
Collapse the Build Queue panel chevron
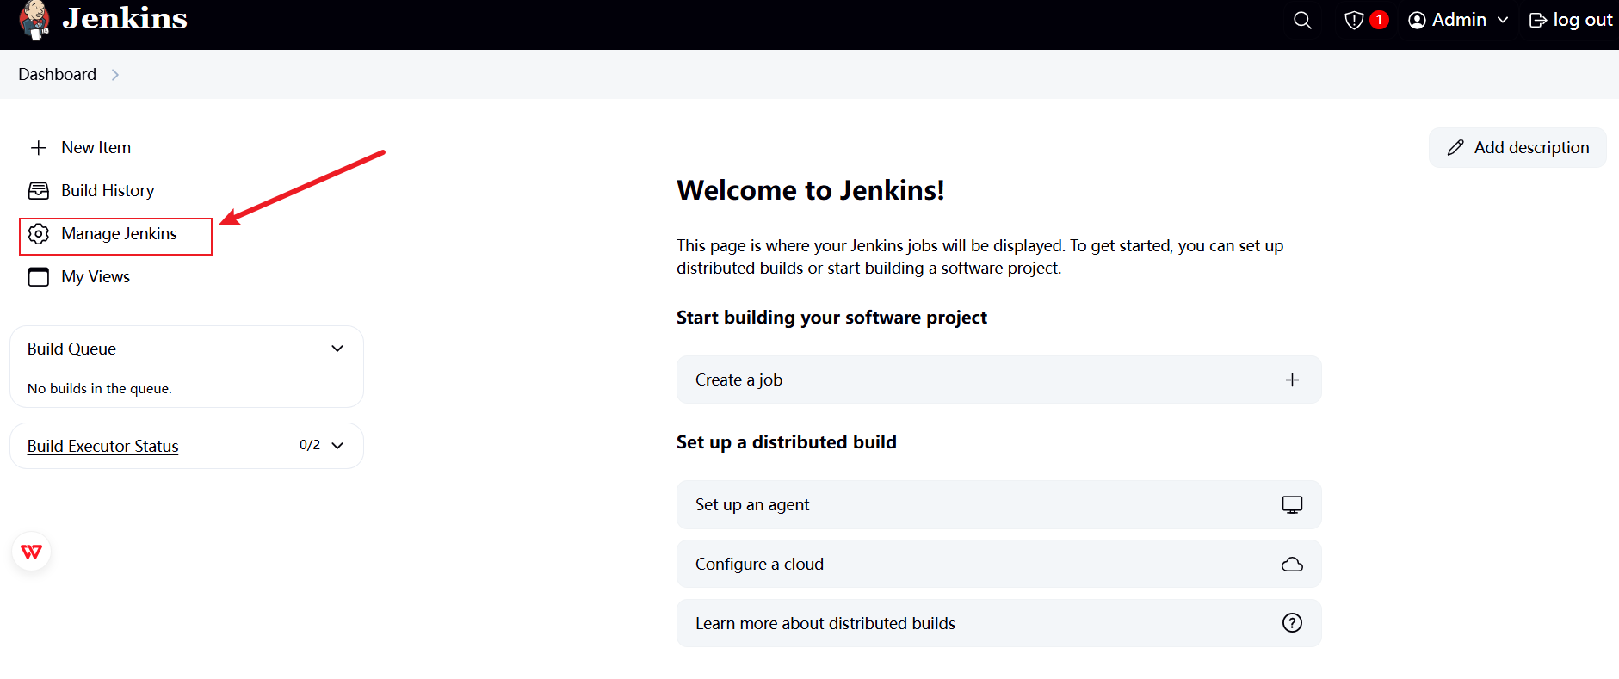click(337, 349)
